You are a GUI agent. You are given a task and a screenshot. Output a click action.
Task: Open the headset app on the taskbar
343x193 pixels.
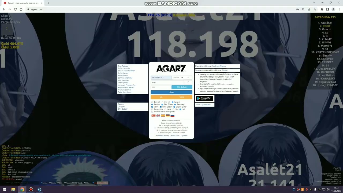40,190
